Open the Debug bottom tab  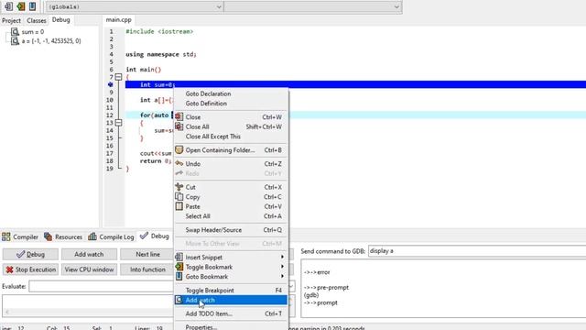[155, 236]
